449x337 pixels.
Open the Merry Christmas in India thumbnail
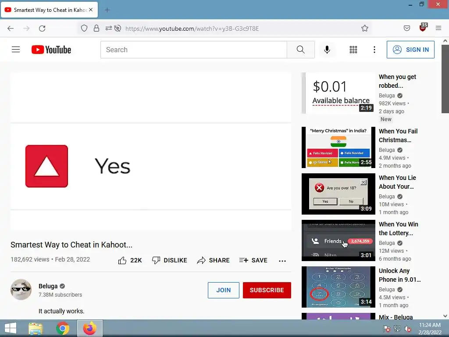pyautogui.click(x=338, y=147)
